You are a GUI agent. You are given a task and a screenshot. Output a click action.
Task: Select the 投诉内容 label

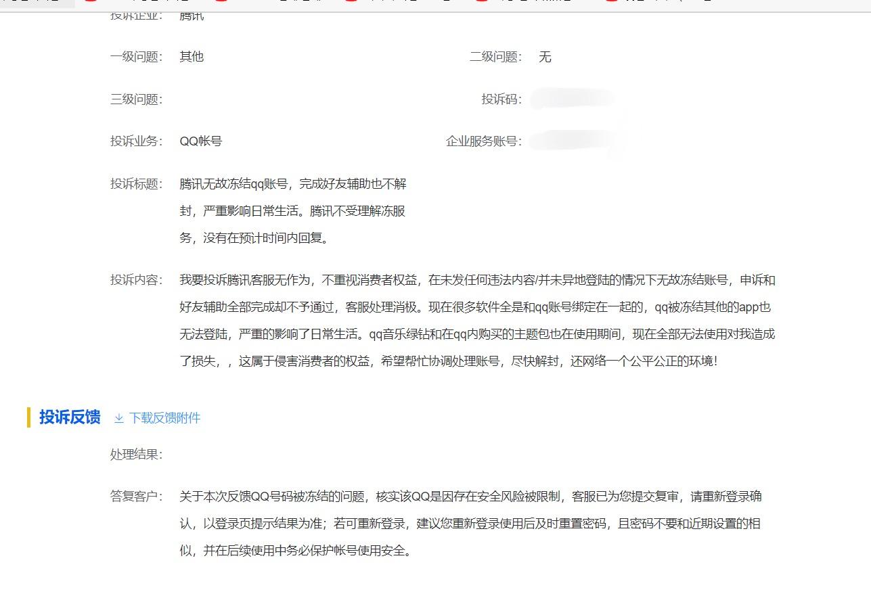point(137,280)
